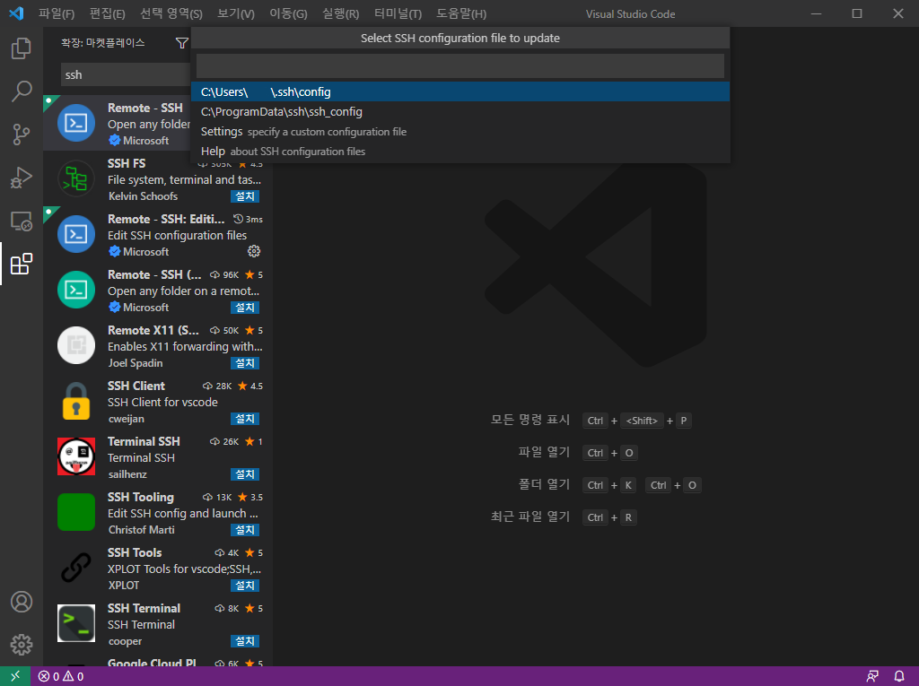Click the filter extensions funnel icon
Image resolution: width=919 pixels, height=686 pixels.
point(181,43)
